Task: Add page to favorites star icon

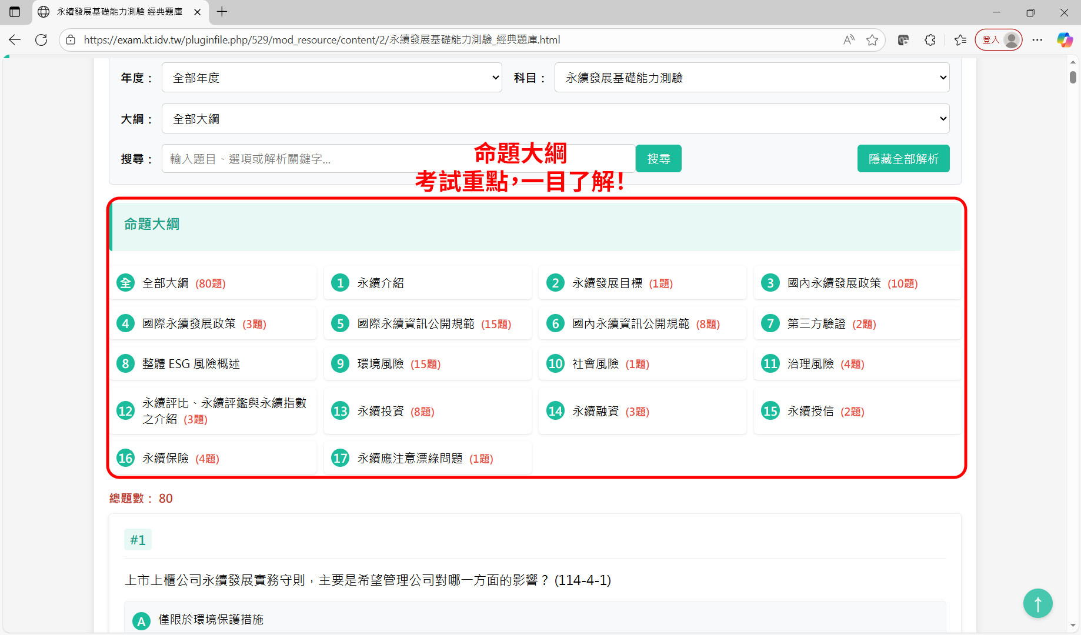Action: (872, 40)
